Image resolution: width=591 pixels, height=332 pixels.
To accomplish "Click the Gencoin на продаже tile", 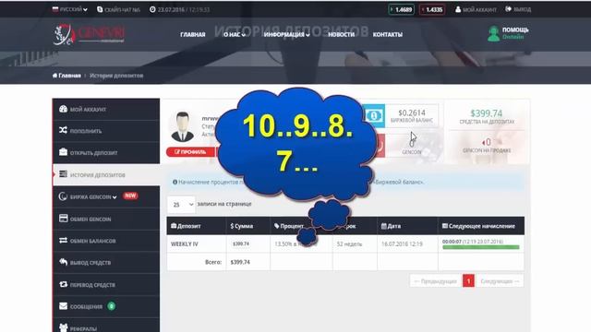I will click(487, 146).
